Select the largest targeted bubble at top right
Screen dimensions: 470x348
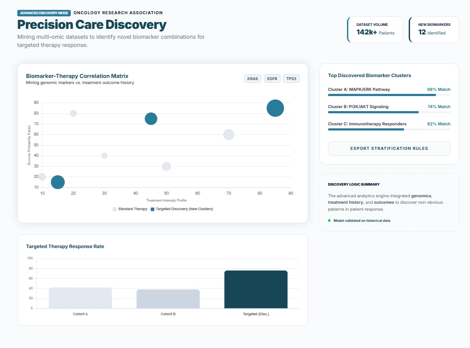tap(275, 108)
